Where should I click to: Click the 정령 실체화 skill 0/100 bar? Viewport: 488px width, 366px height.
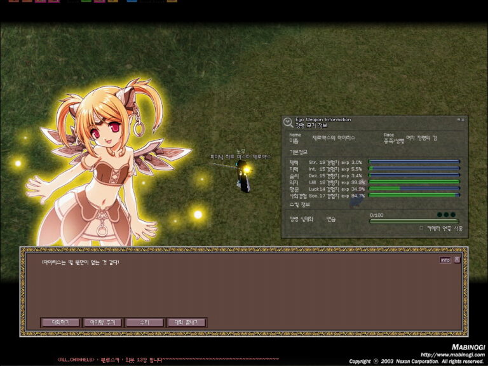[414, 221]
